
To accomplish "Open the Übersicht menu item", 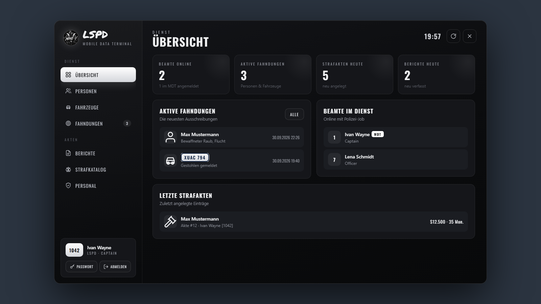I will tap(98, 75).
